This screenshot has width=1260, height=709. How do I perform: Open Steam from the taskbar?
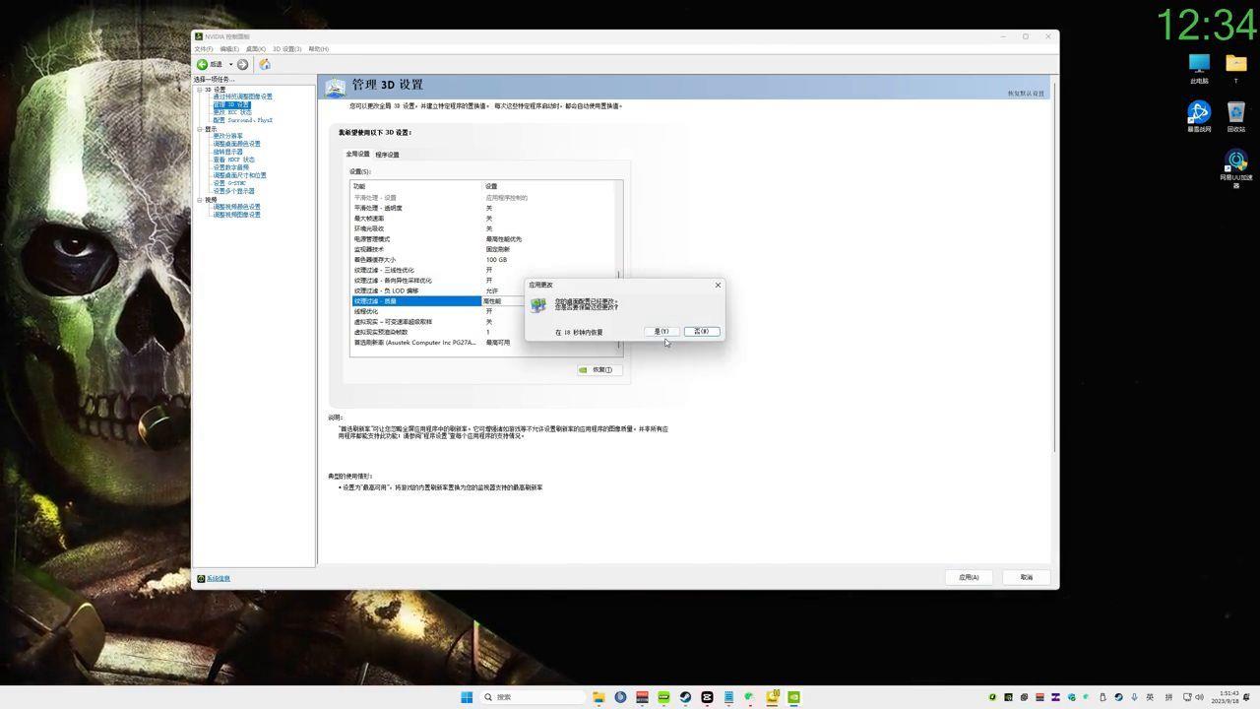click(x=685, y=697)
